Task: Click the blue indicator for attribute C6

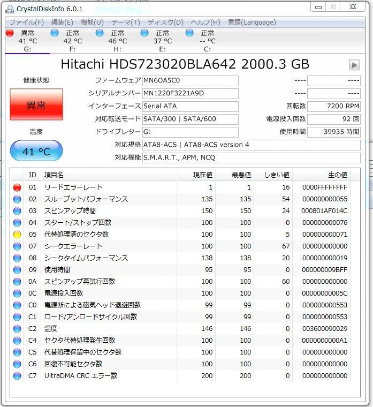Action: [17, 364]
